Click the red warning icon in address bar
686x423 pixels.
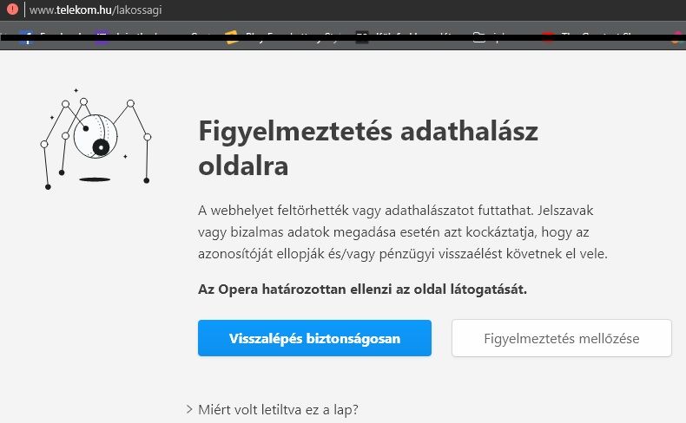pos(12,9)
